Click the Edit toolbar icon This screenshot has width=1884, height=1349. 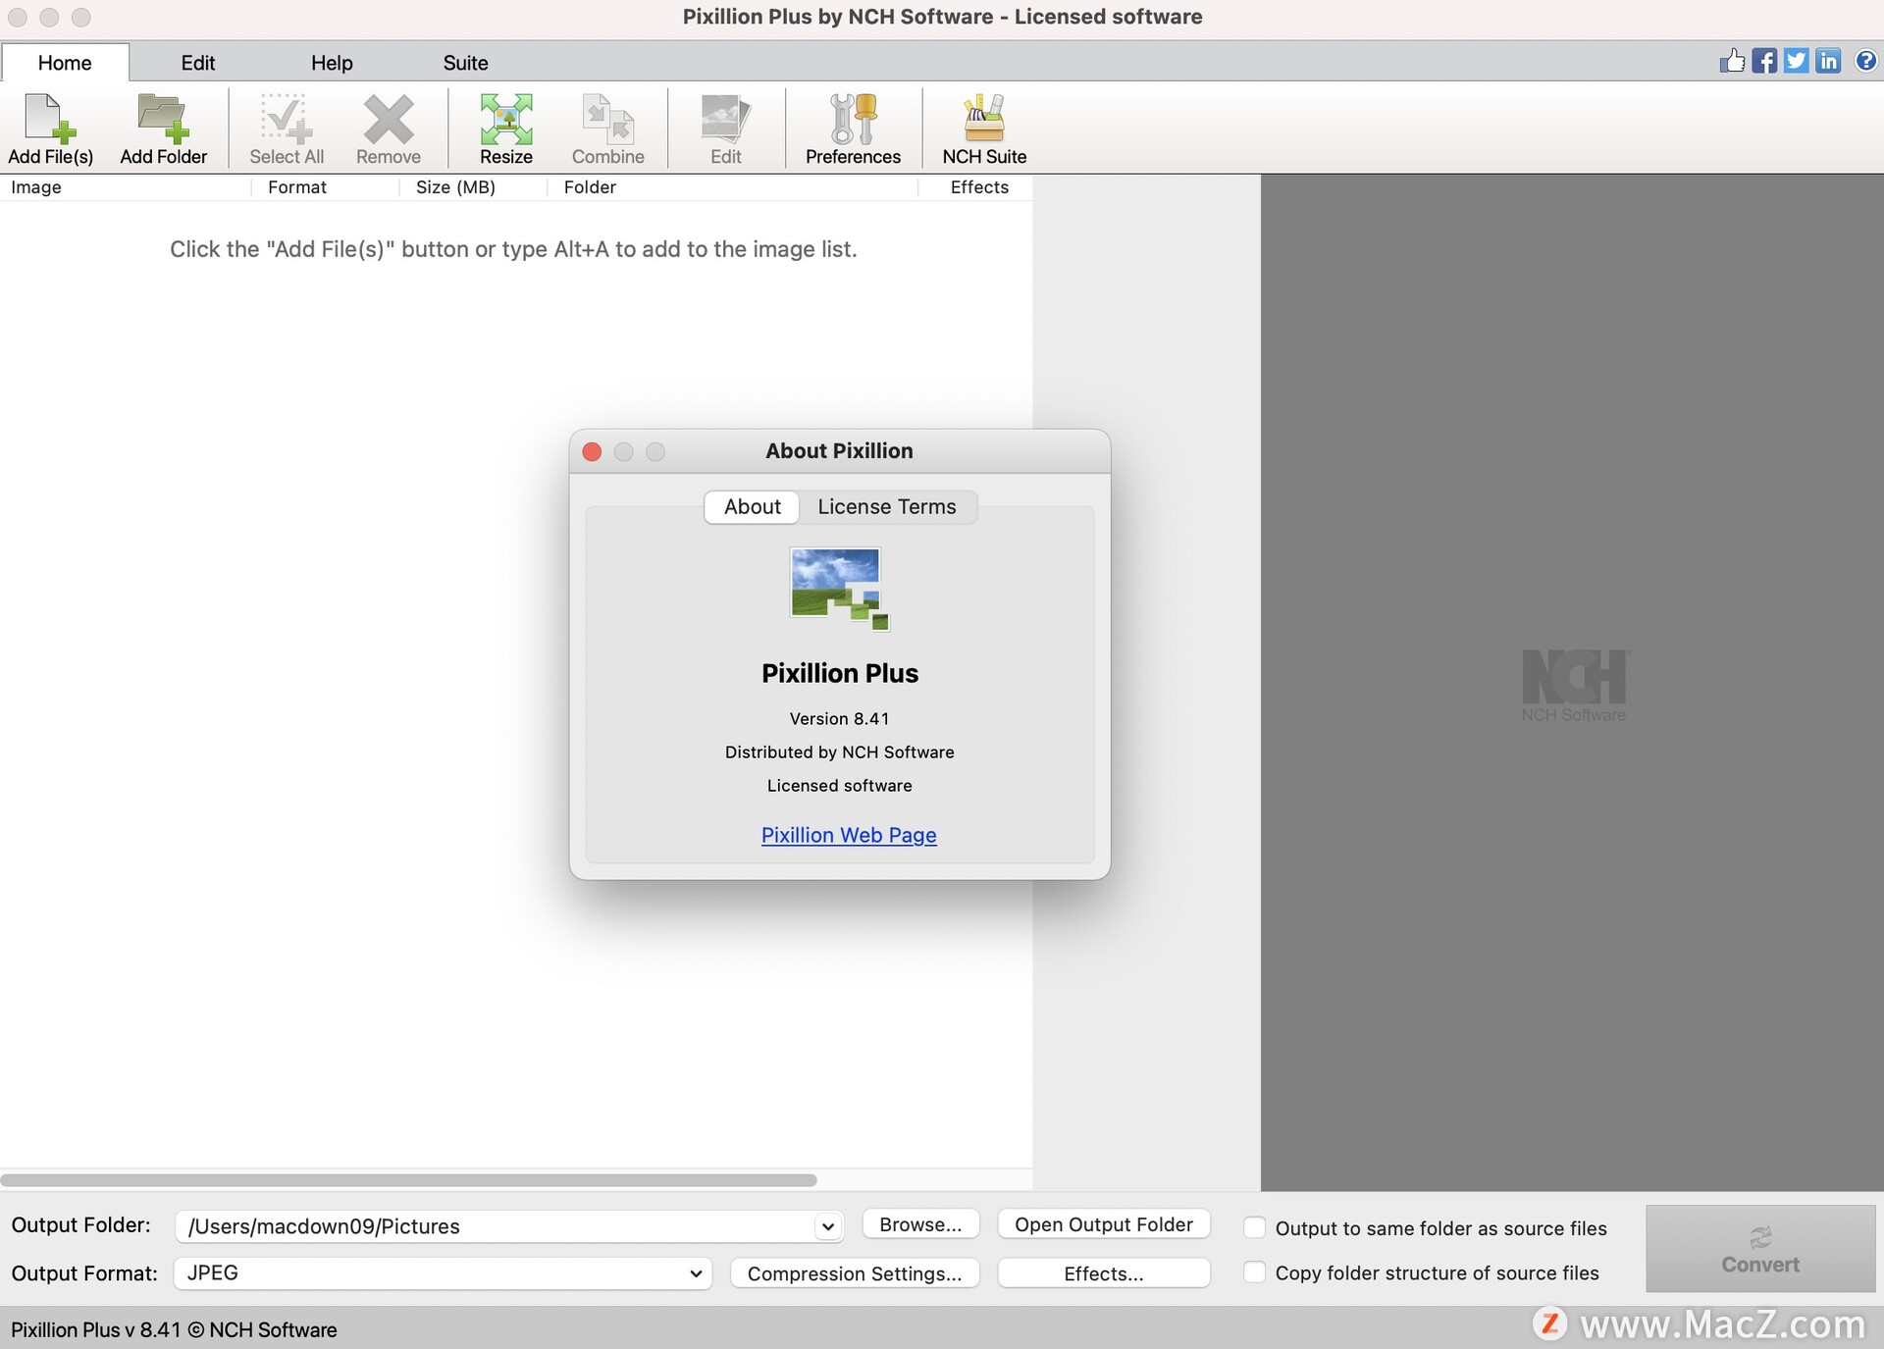point(726,129)
